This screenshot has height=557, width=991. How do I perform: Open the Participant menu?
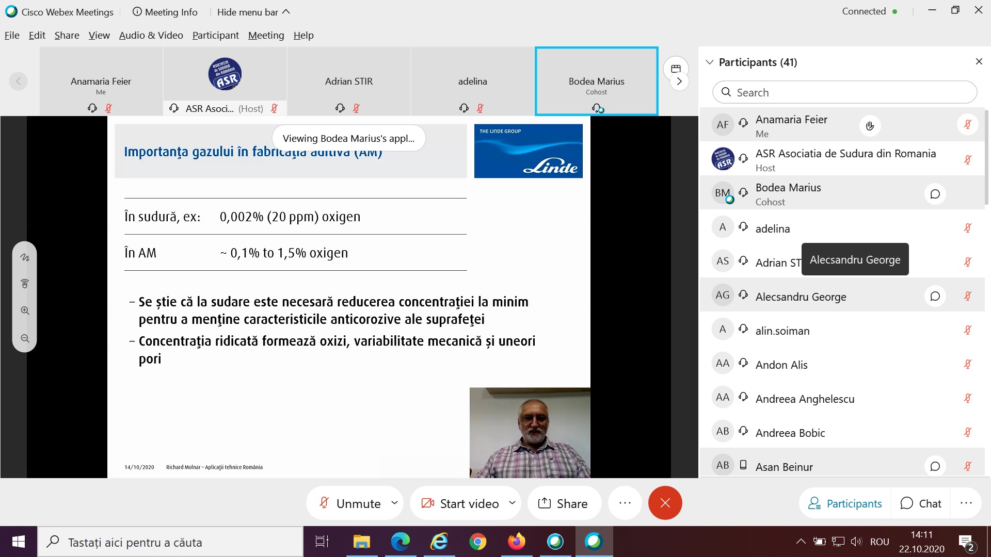[x=215, y=35]
